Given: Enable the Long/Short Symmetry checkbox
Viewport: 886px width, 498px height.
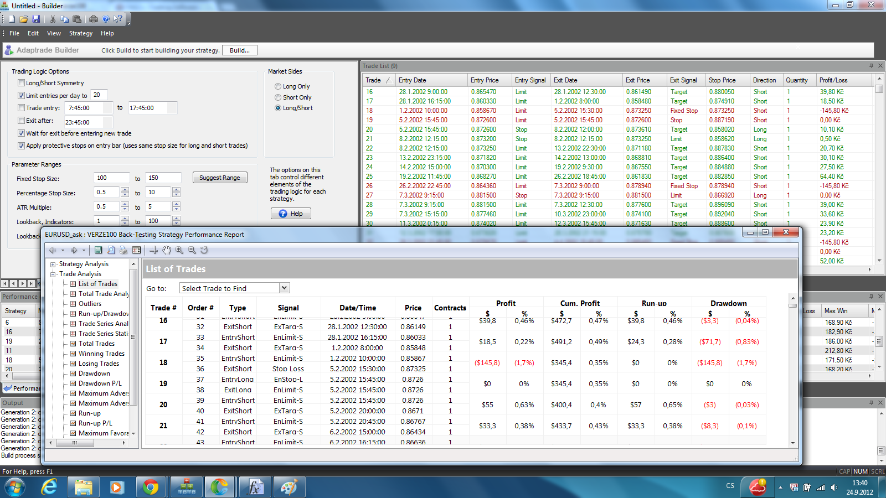Looking at the screenshot, I should [21, 83].
